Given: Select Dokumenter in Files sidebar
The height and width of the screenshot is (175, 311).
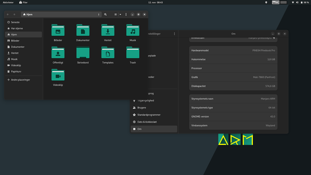Looking at the screenshot, I should [x=23, y=47].
